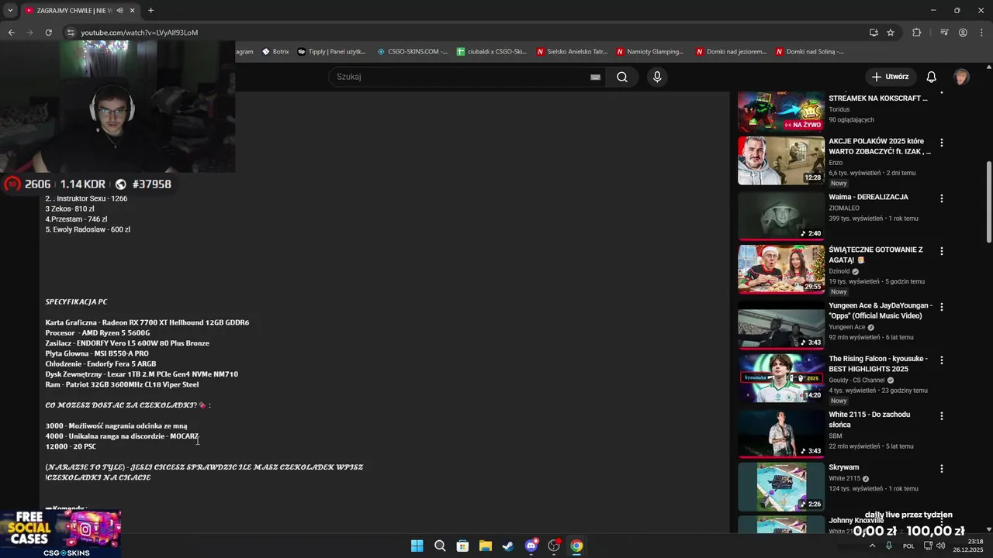Open the ŚWIĄTECZNE GOTOWANIE Z AGATĄ video

point(780,270)
